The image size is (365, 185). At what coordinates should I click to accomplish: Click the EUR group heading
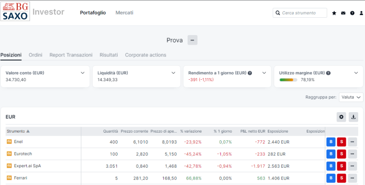[10, 117]
